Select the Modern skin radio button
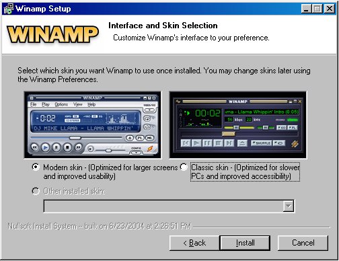Image resolution: width=339 pixels, height=261 pixels. [36, 167]
